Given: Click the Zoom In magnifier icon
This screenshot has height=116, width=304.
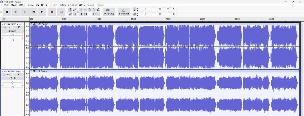Looking at the screenshot, I should pos(81,10).
